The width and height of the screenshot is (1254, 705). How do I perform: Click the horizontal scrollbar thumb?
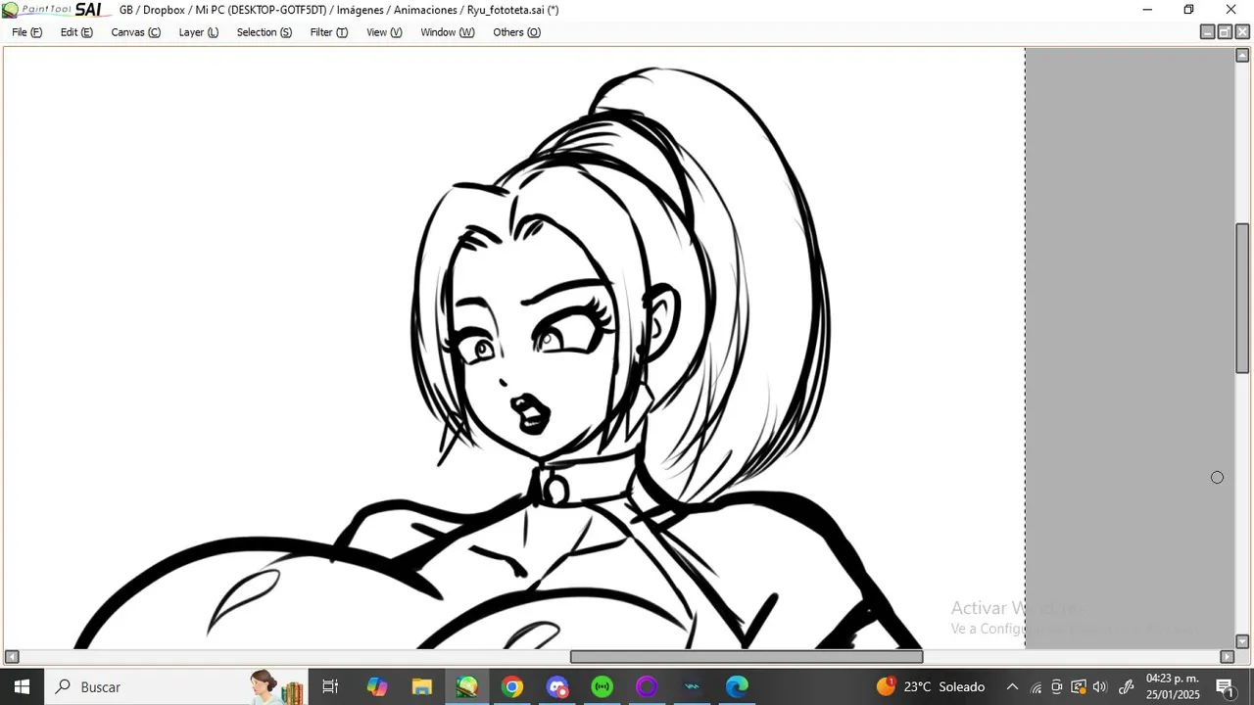pyautogui.click(x=746, y=657)
